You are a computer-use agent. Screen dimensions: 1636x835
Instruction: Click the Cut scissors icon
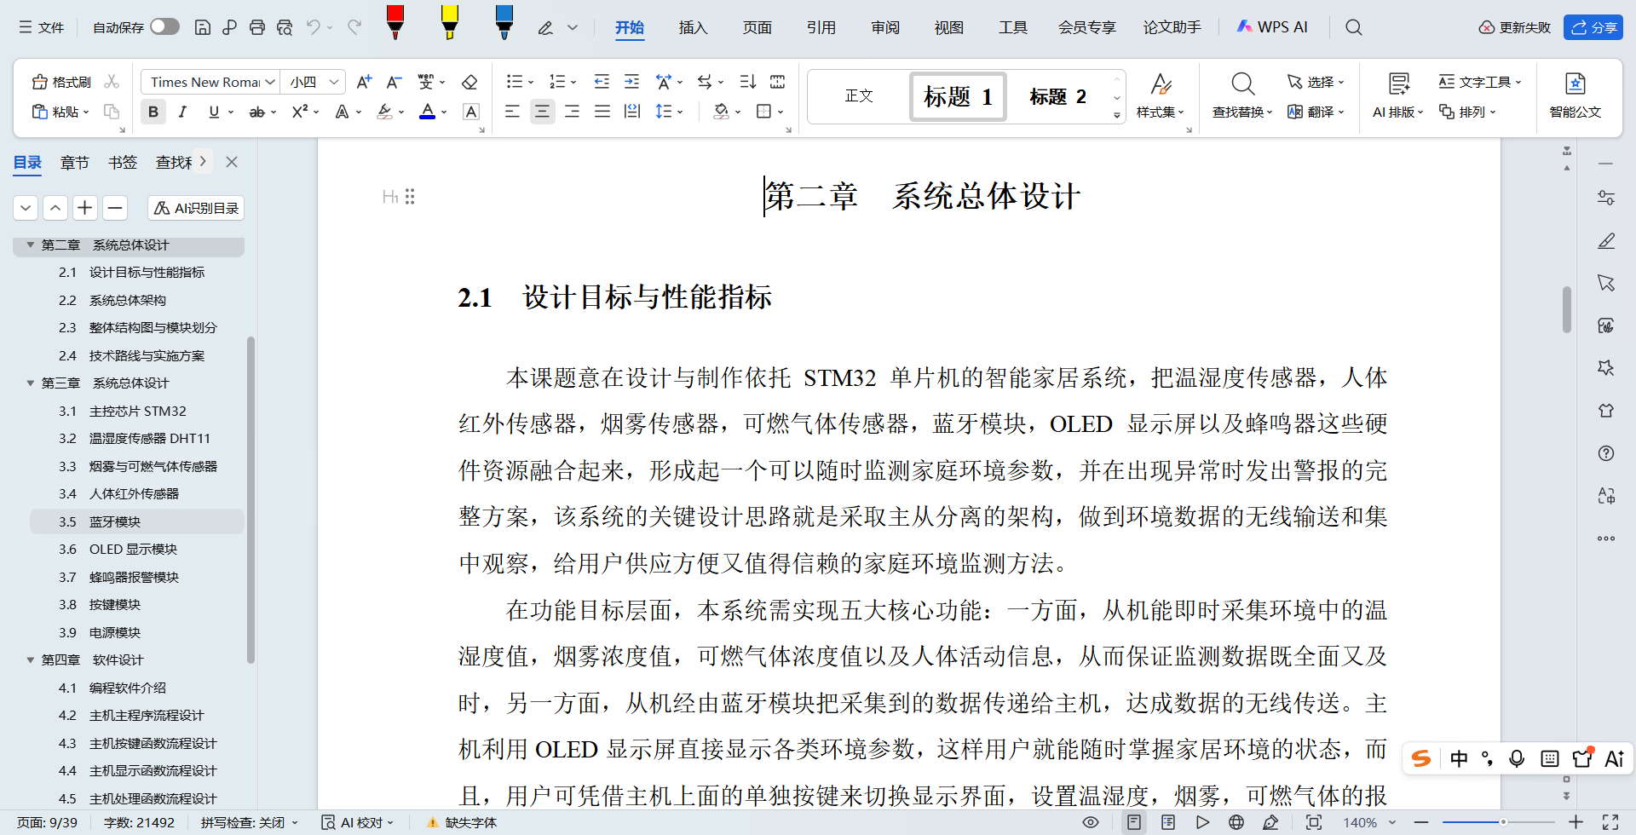112,82
